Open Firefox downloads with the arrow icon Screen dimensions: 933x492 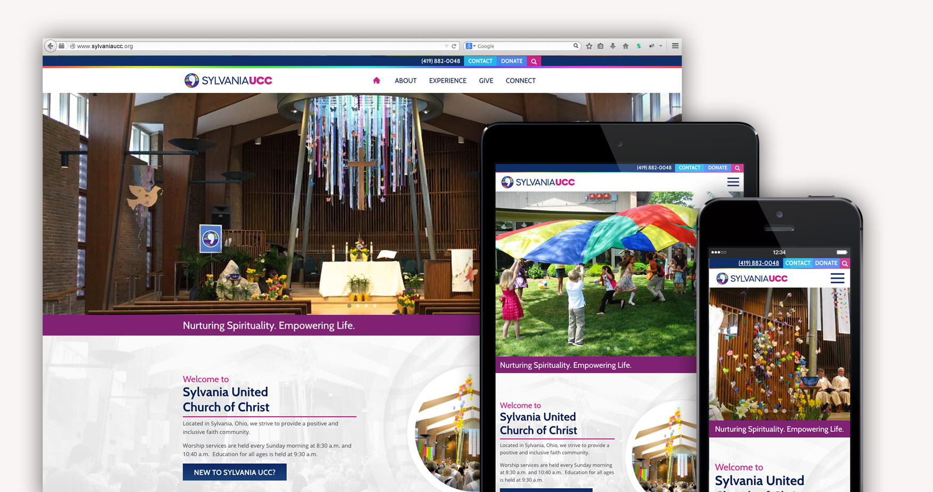613,46
